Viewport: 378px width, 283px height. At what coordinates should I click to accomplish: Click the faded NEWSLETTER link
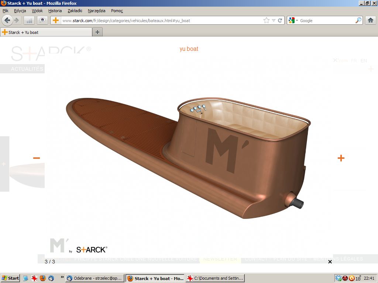pos(220,259)
